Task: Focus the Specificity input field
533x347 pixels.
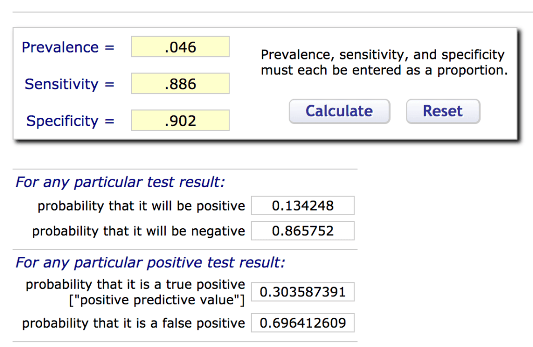Action: tap(180, 121)
